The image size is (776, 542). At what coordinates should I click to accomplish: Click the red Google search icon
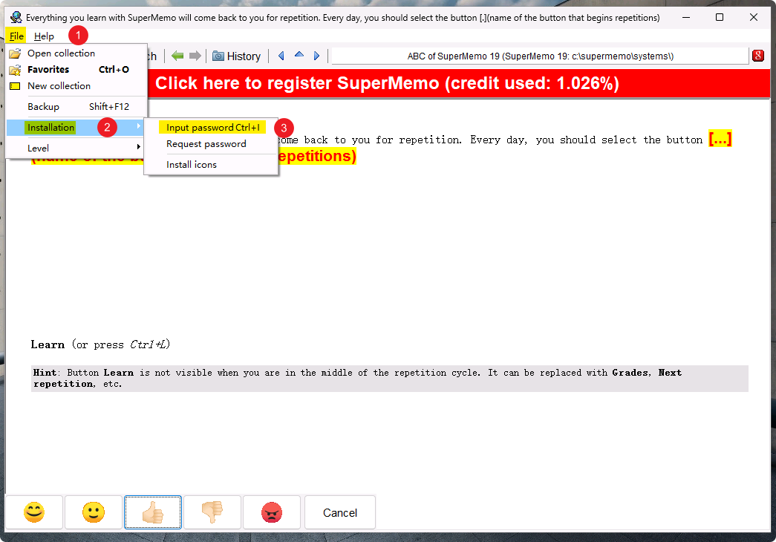pos(757,56)
